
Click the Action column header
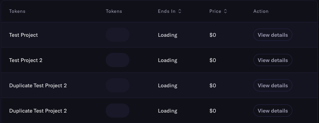261,11
